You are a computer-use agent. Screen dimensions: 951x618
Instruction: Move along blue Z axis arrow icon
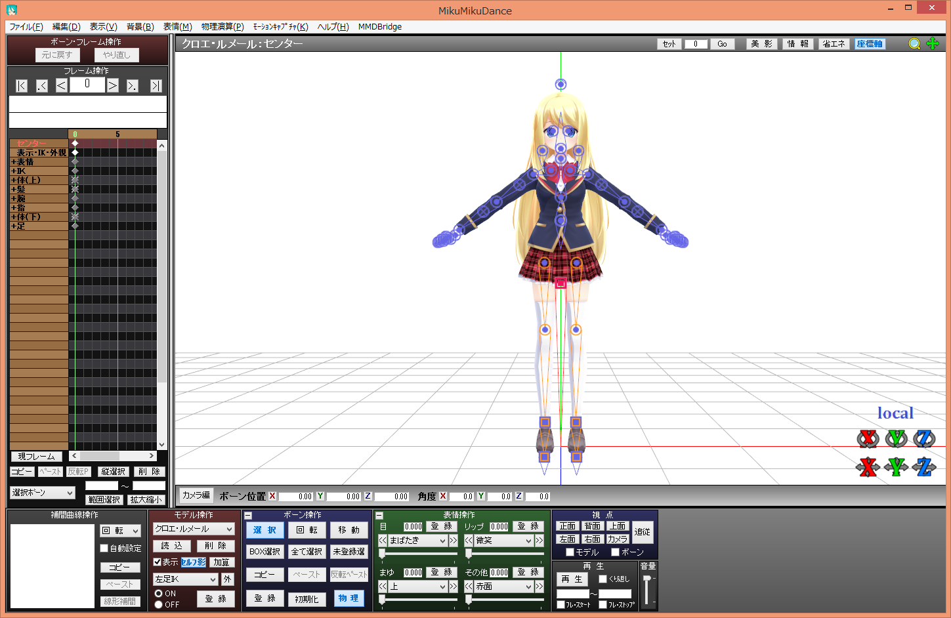pyautogui.click(x=924, y=467)
